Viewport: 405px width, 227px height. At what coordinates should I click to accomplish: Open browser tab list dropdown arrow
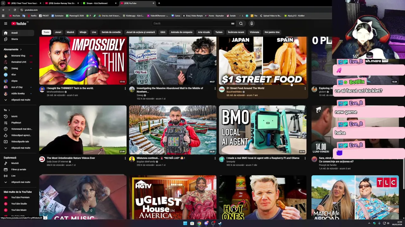point(3,3)
